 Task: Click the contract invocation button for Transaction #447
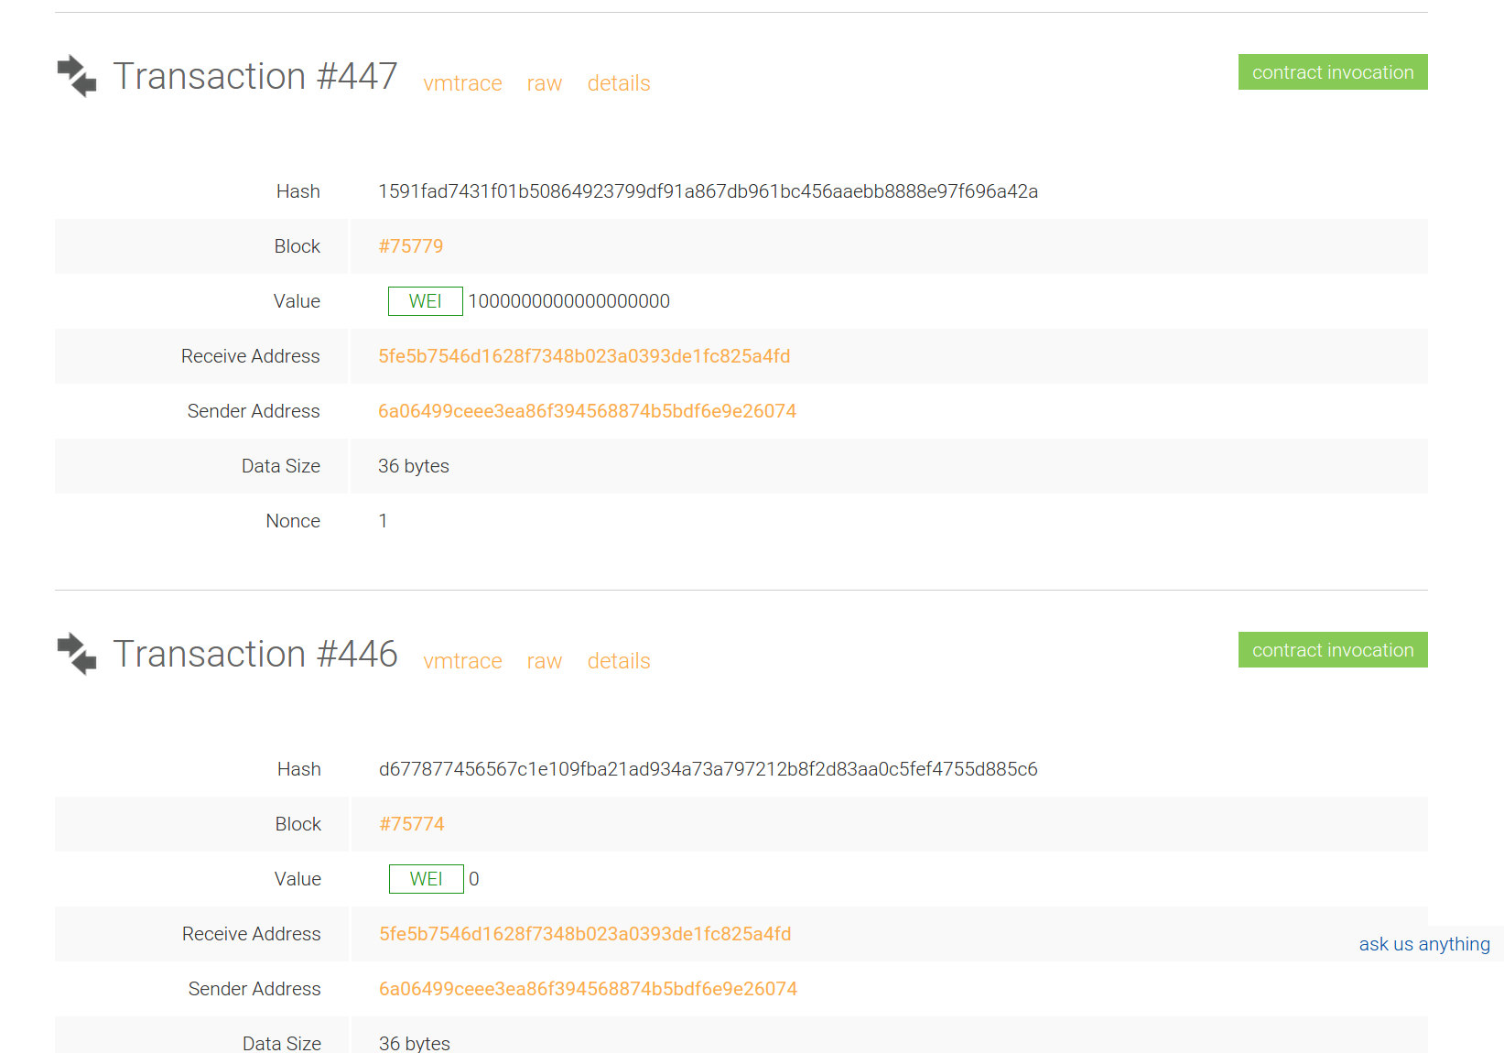[1332, 71]
